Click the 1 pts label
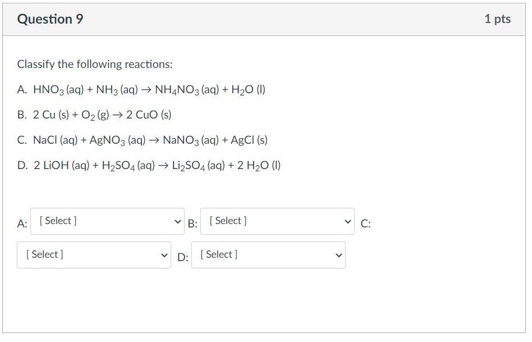The image size is (532, 342). [x=497, y=19]
